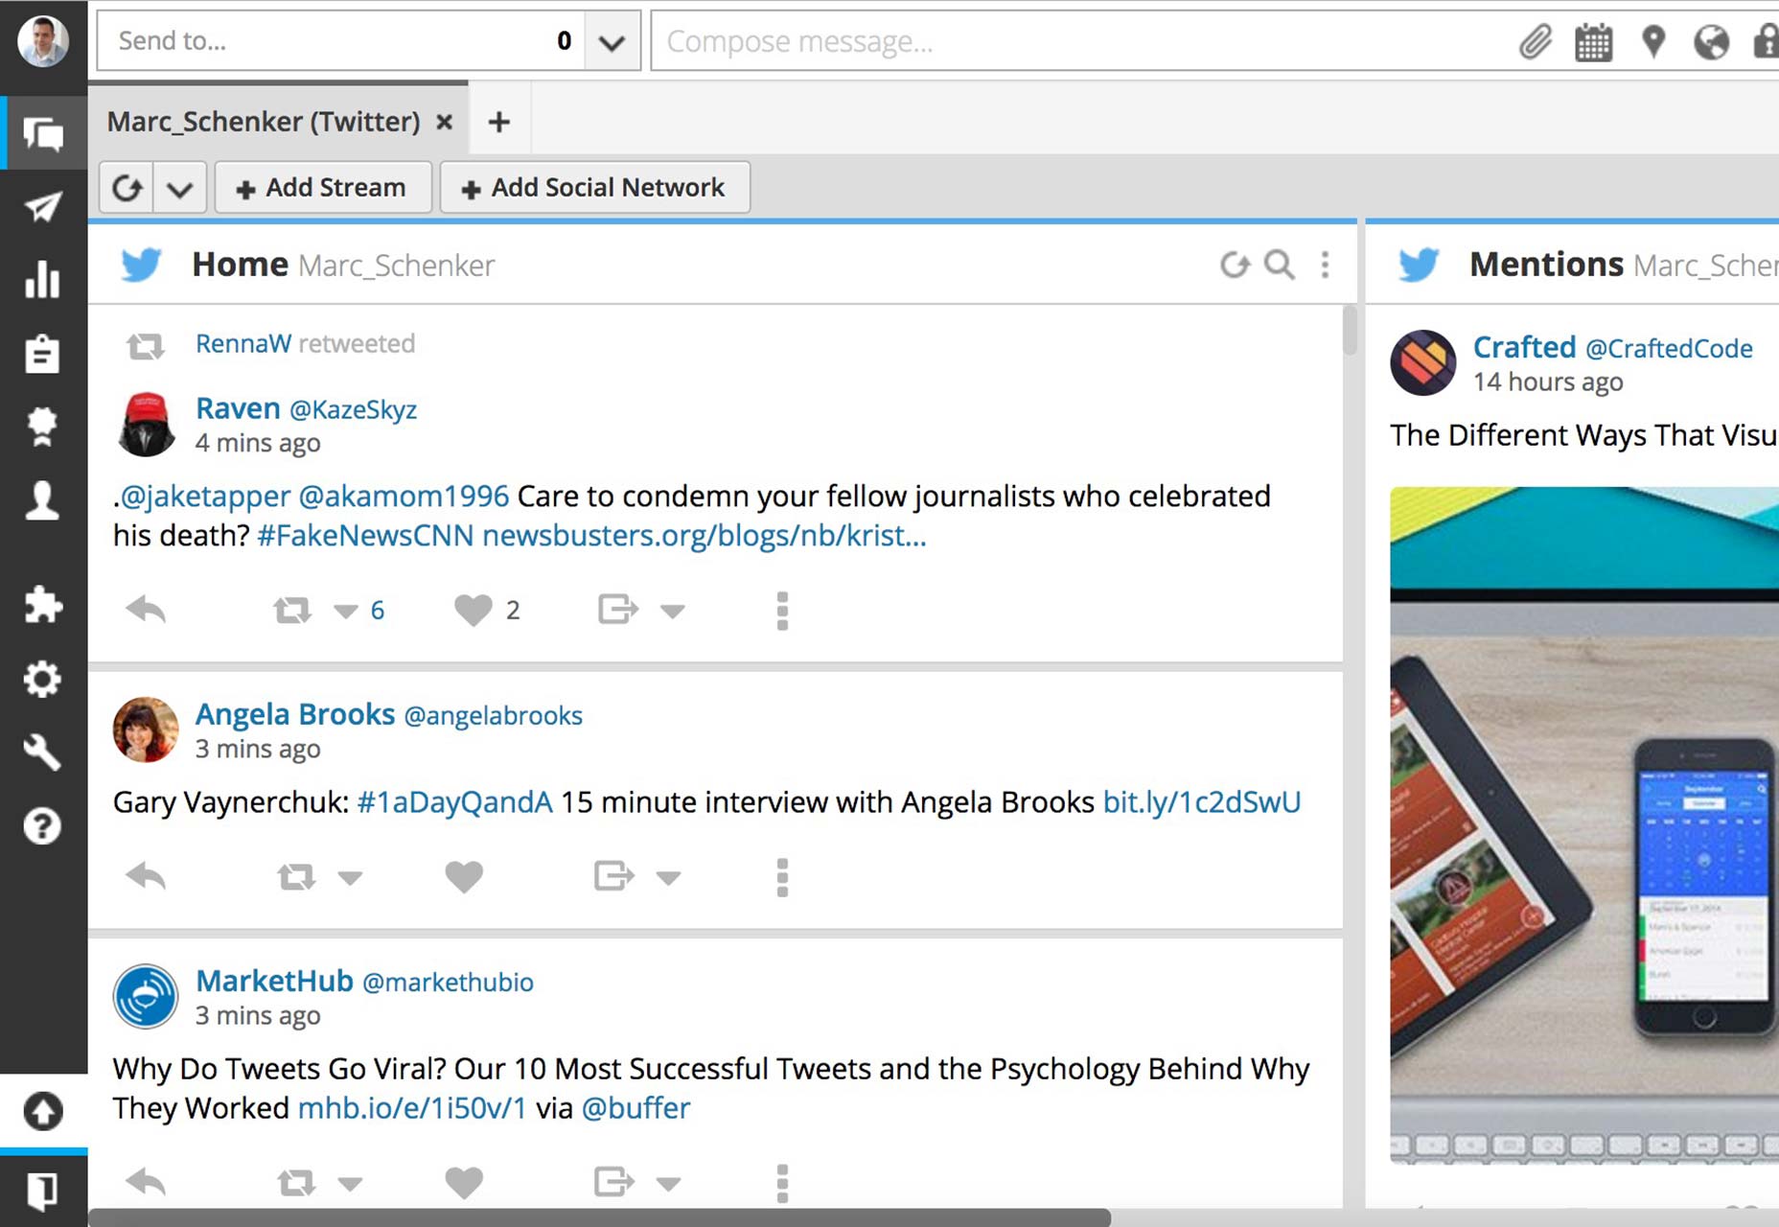Viewport: 1779px width, 1227px height.
Task: Open Assignments clipboard icon in sidebar
Action: [x=43, y=353]
